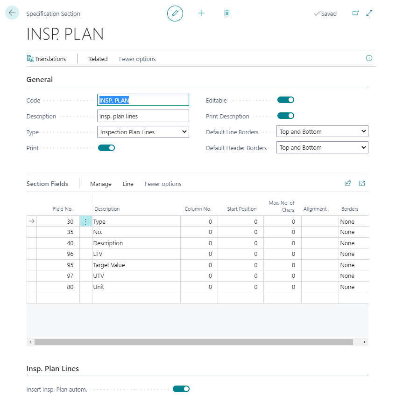Click the Description column header
Screen dimensions: 403x400
[107, 209]
